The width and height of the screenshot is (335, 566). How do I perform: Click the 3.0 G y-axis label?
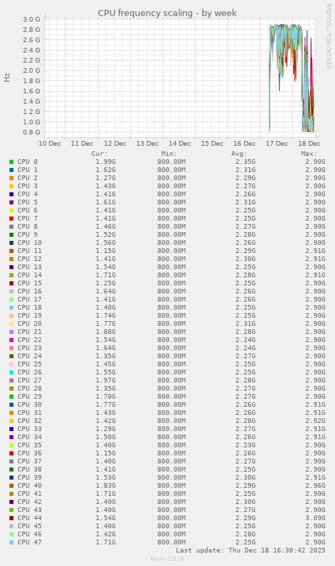tap(32, 19)
